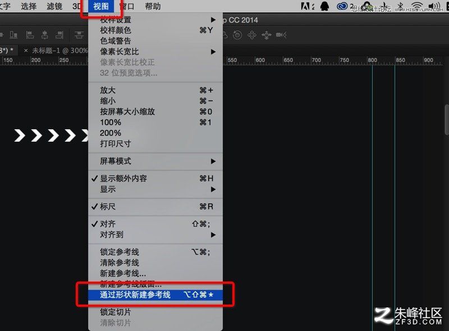Open the 3D menu
Viewport: 449px width, 331px height.
click(x=77, y=6)
